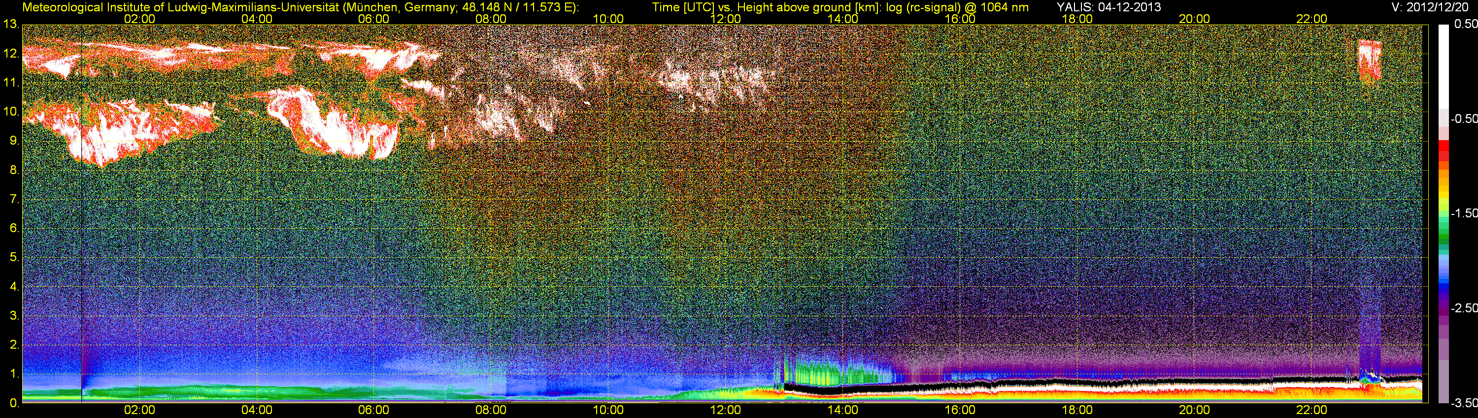1478x418 pixels.
Task: Click 12:00 on the top time axis
Action: [x=725, y=19]
